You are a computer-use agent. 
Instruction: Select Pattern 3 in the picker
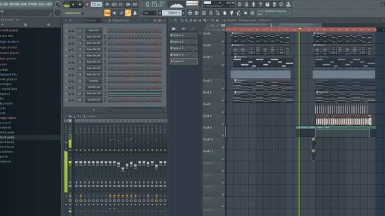click(183, 48)
